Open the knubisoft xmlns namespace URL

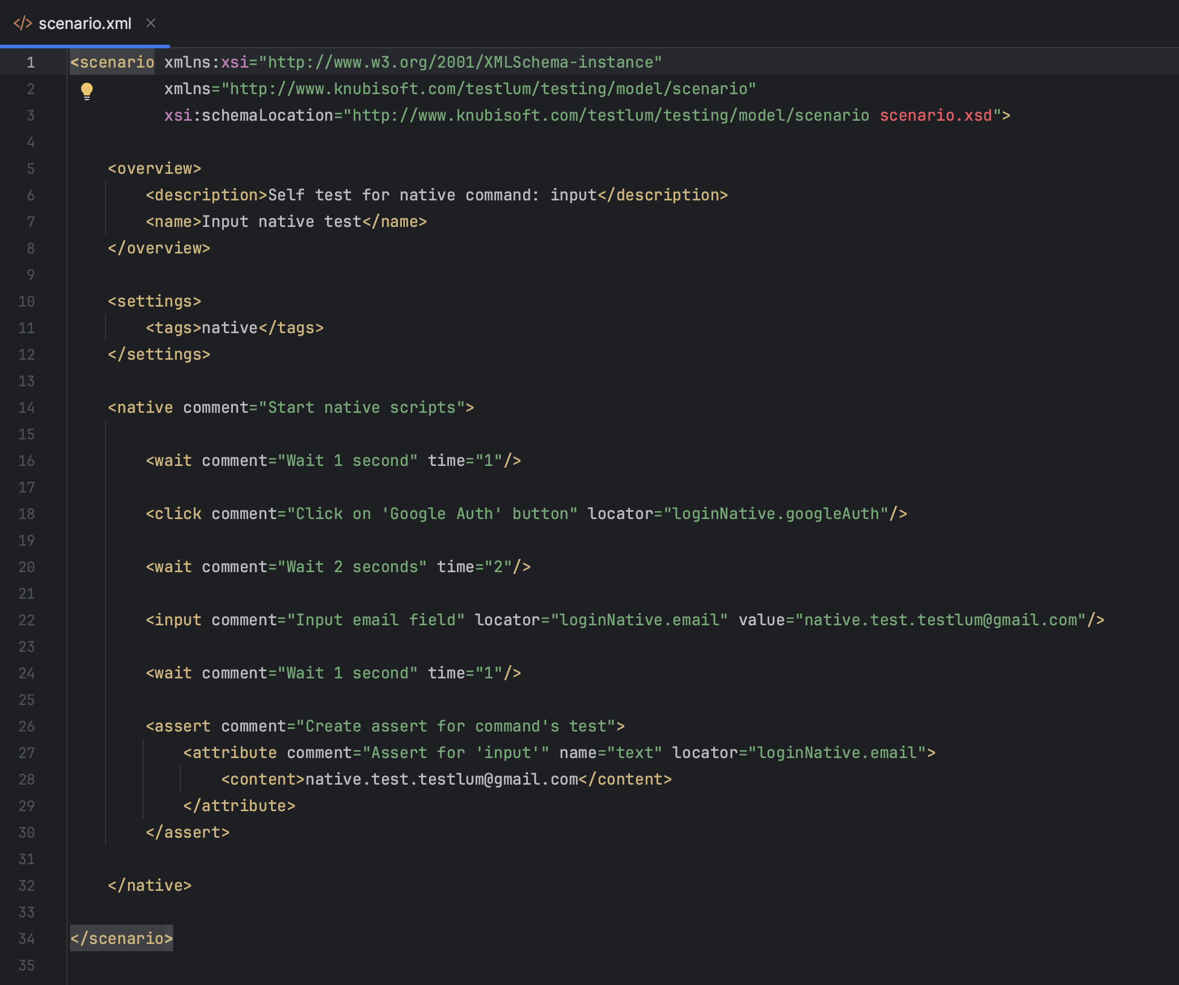click(x=489, y=89)
